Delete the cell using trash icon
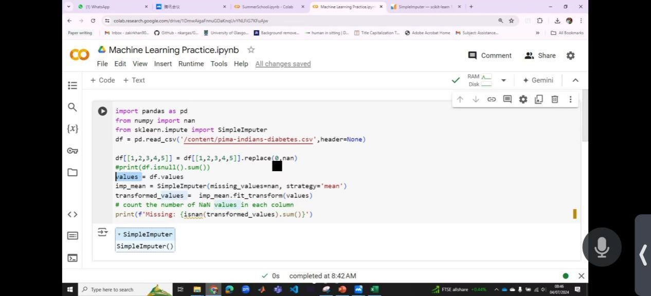The width and height of the screenshot is (651, 296). (x=554, y=99)
